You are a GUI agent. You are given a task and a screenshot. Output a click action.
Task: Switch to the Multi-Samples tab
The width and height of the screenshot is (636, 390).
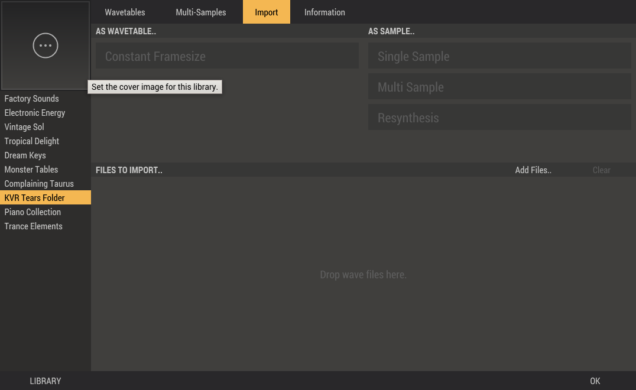click(201, 12)
